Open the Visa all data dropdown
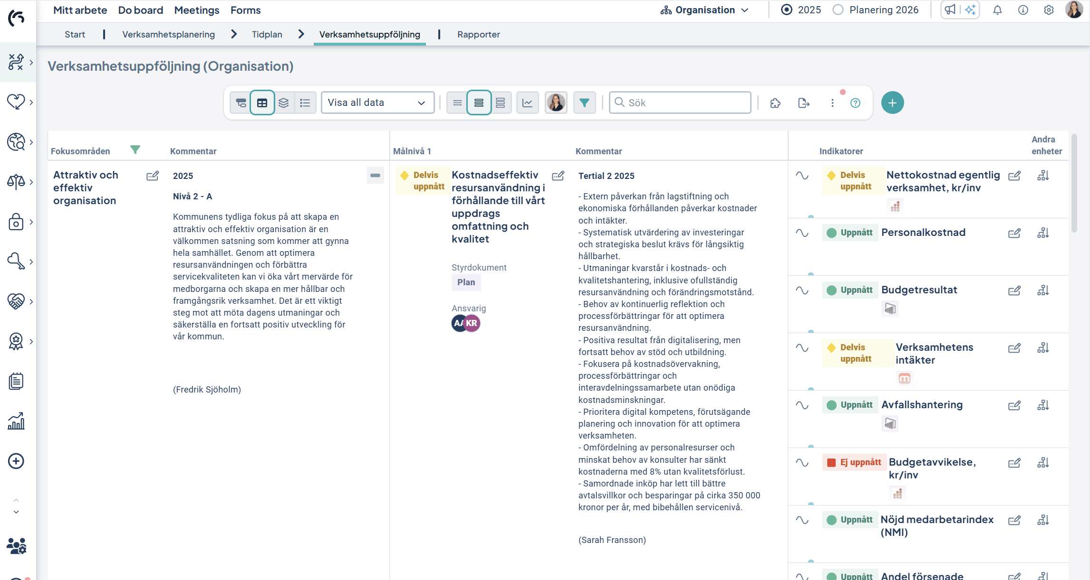 point(377,103)
